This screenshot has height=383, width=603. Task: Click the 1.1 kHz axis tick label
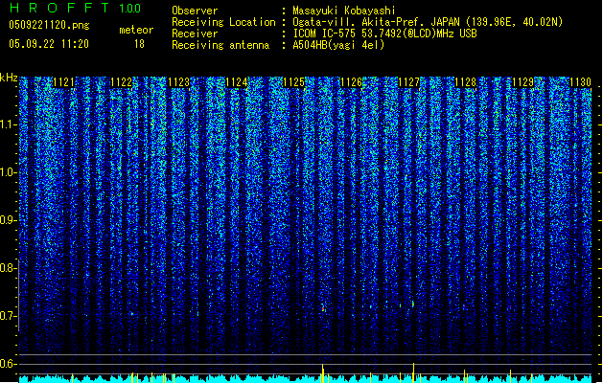tap(8, 124)
